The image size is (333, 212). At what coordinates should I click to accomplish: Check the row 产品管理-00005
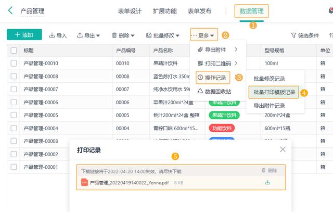(x=14, y=115)
